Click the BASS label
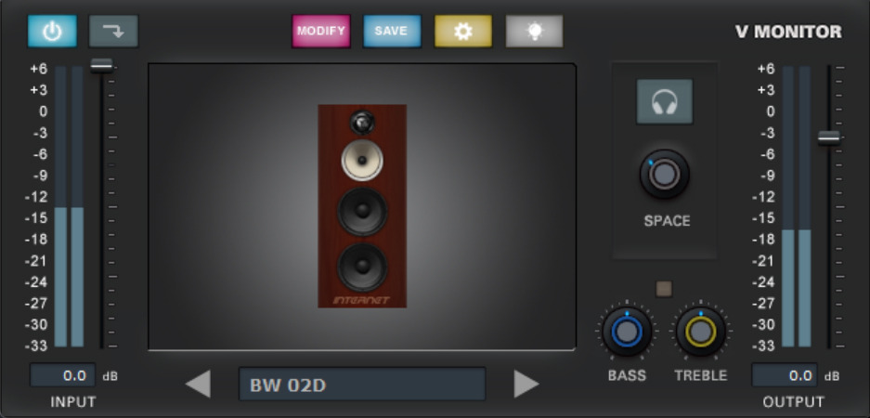 coord(627,376)
